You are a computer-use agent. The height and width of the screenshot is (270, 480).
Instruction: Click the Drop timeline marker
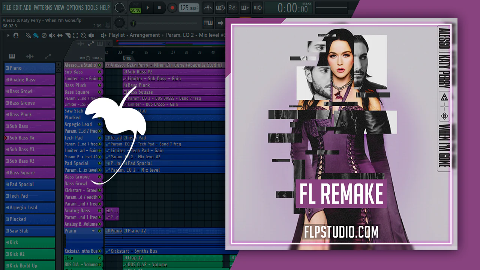pos(127,58)
